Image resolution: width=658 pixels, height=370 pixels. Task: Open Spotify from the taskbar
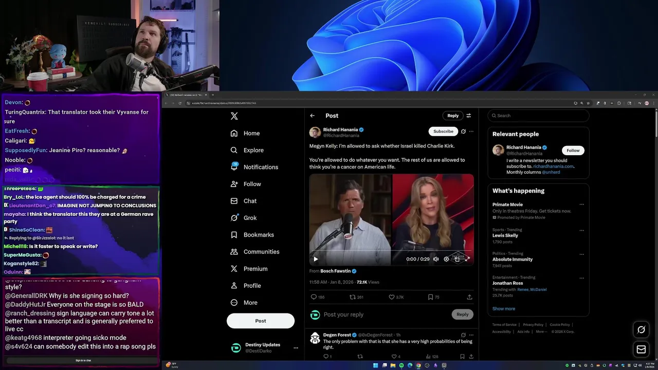(x=401, y=365)
